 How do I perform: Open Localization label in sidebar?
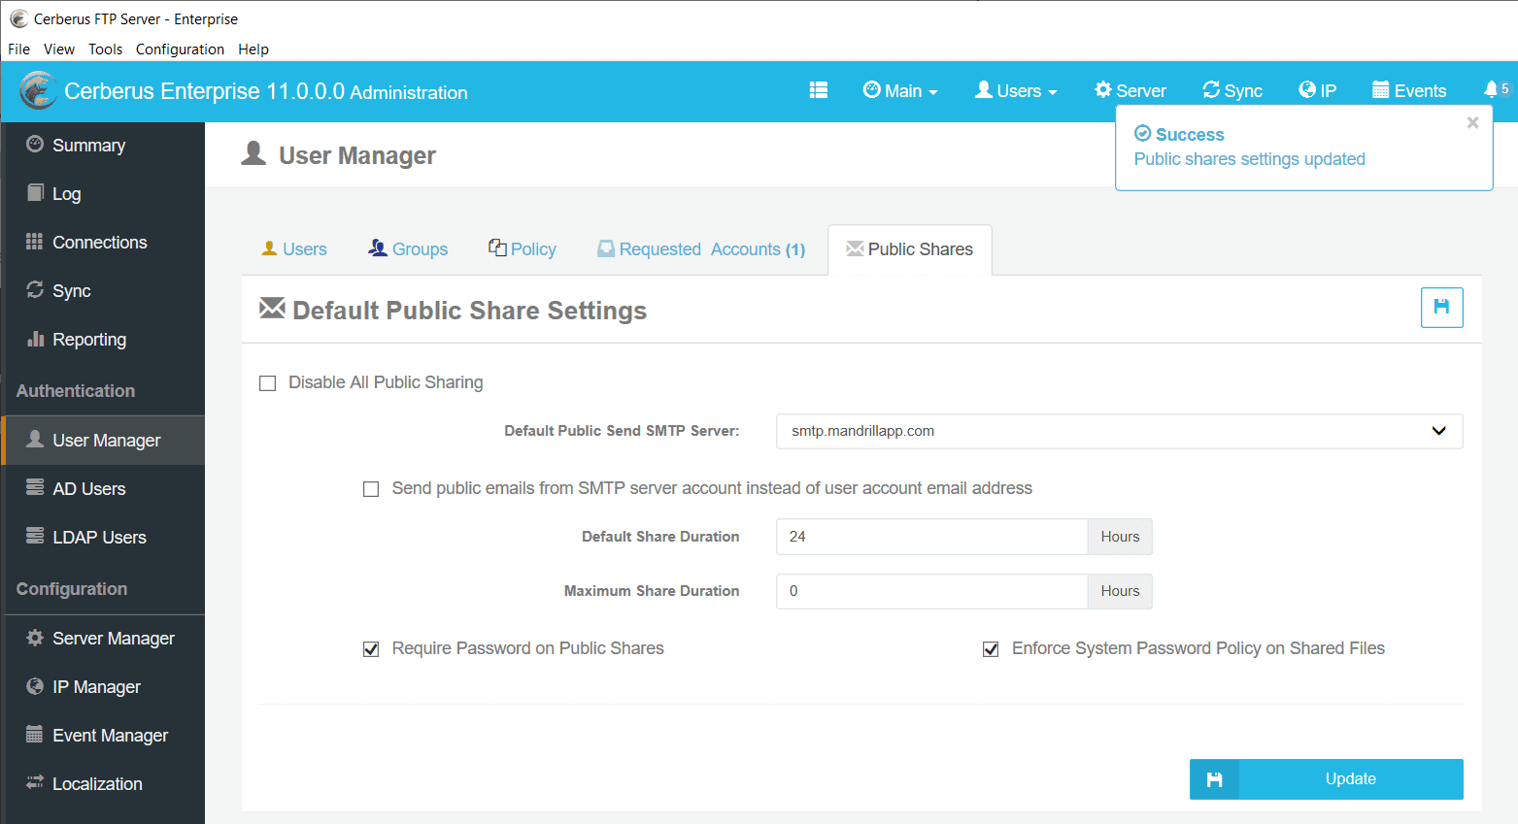tap(97, 784)
